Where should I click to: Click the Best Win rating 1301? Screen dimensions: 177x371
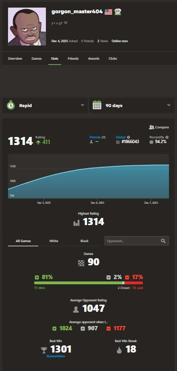pyautogui.click(x=61, y=349)
